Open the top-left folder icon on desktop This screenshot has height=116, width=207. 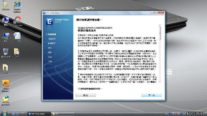[5, 5]
